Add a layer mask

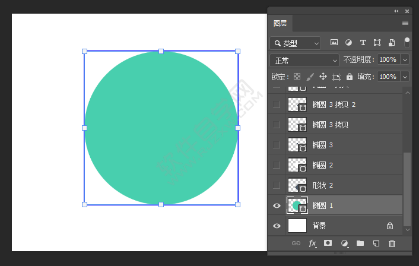328,243
